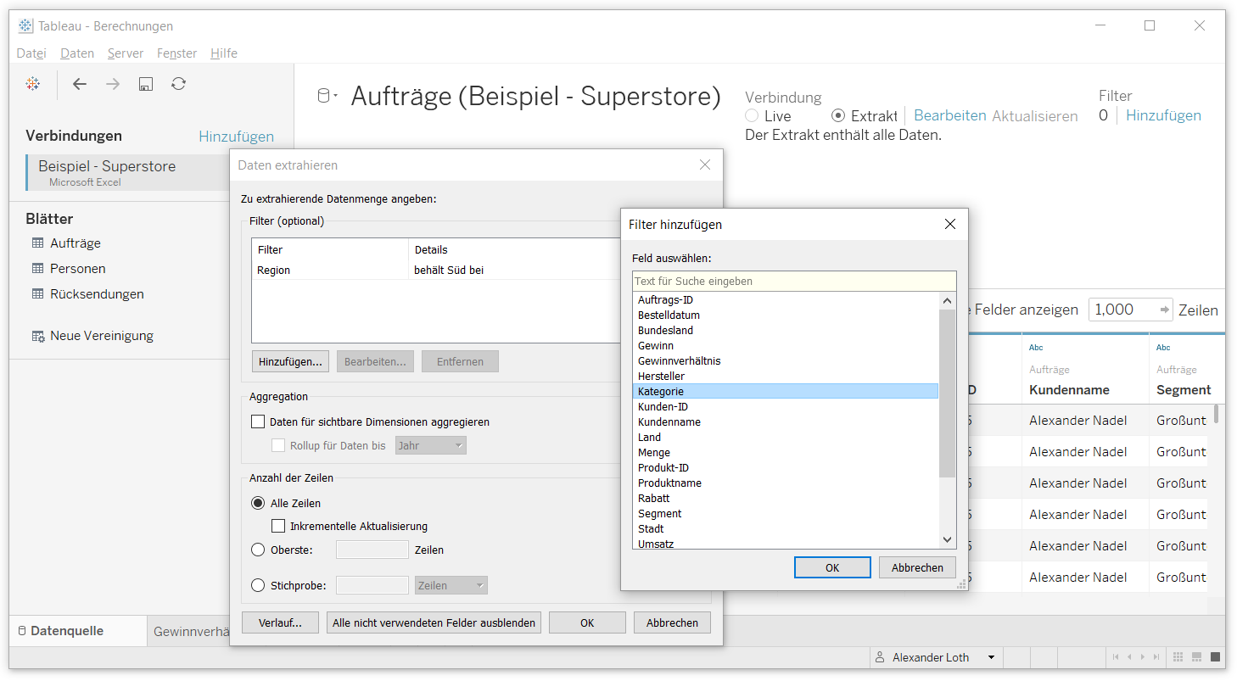Click the refresh data source icon
Screen dimensions: 1237x681
tap(178, 83)
